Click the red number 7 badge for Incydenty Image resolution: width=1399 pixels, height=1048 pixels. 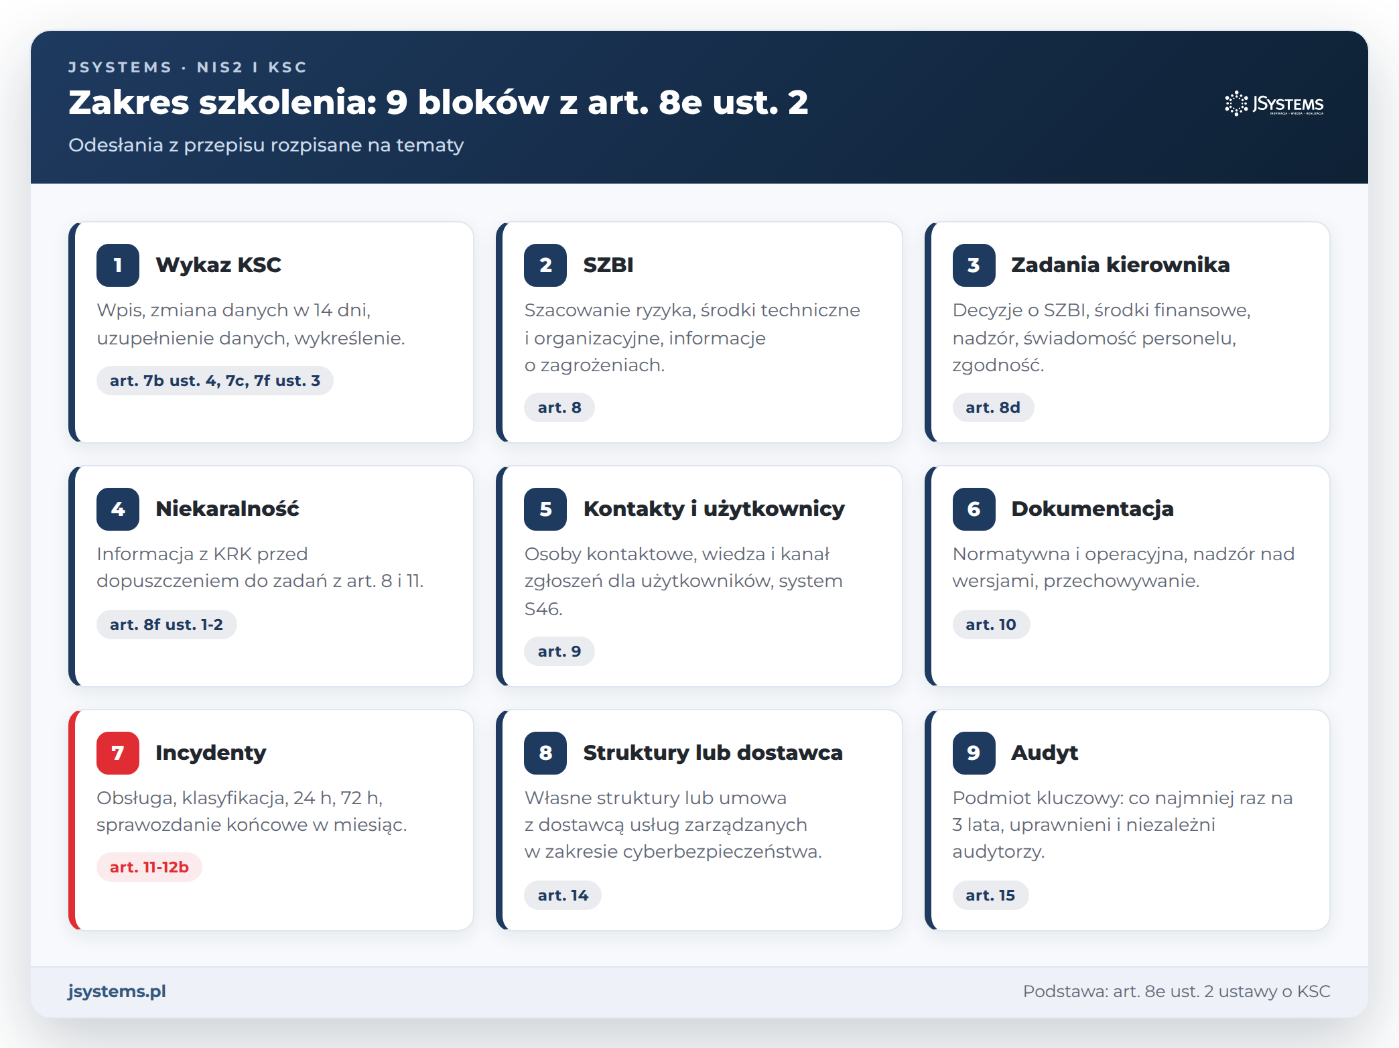tap(118, 753)
